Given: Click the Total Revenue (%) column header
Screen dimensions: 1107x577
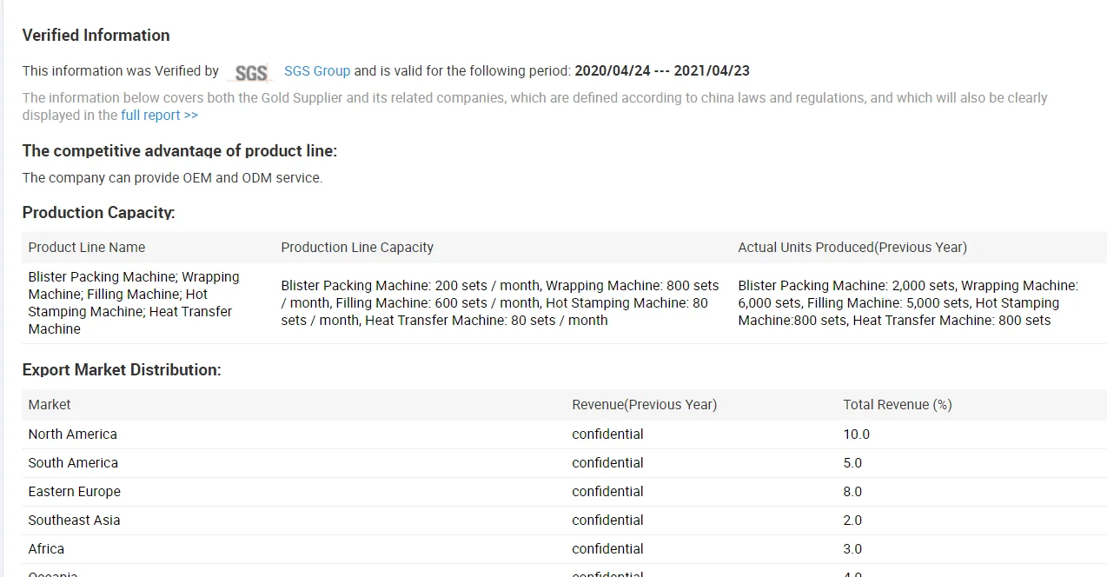Looking at the screenshot, I should [897, 405].
